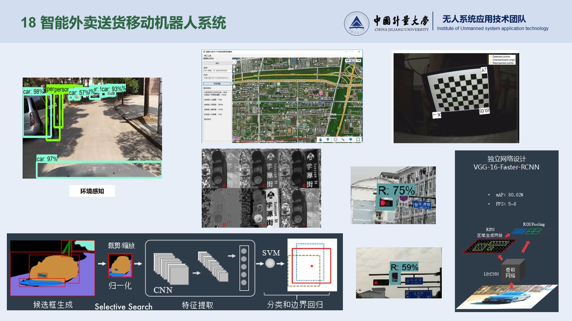This screenshot has height=321, width=572.
Task: Switch map to 三维 3D mode
Action: pyautogui.click(x=358, y=60)
